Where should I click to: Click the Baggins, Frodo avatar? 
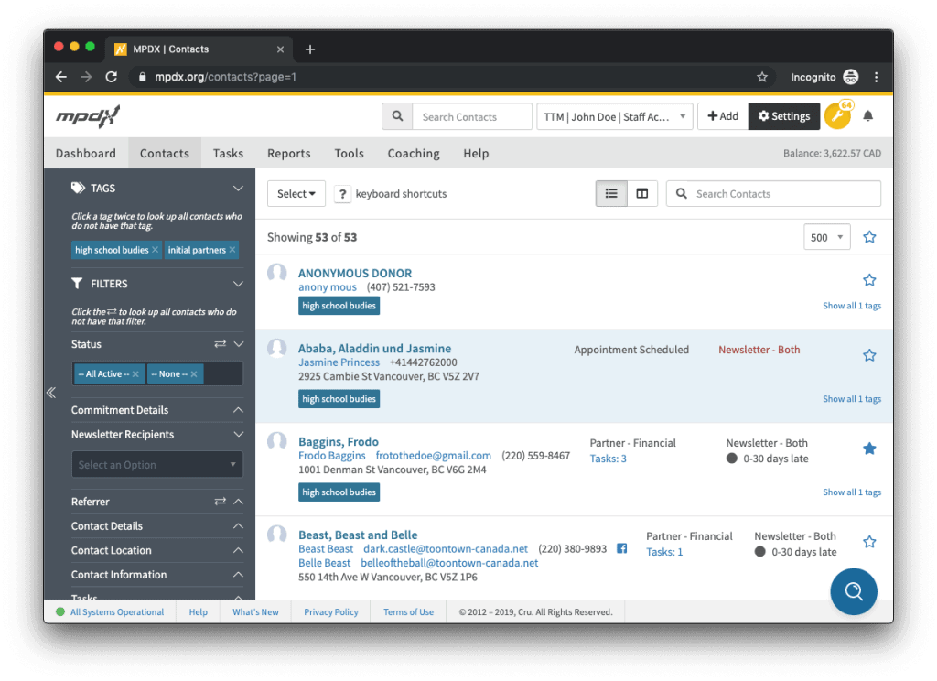click(276, 442)
